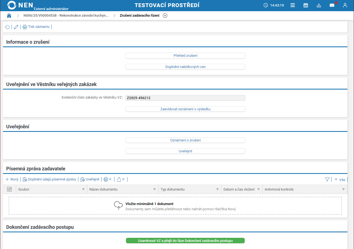Viewport: 354px width, 249px height.
Task: Click Uveřejnit button in the Uveřejnění section
Action: [x=185, y=151]
